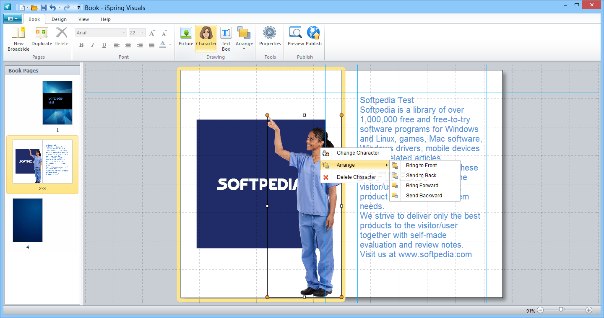This screenshot has width=604, height=318.
Task: Open the Arial font name dropdown
Action: pos(124,33)
